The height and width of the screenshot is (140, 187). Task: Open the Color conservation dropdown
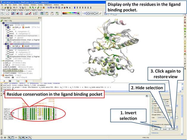[171, 118]
